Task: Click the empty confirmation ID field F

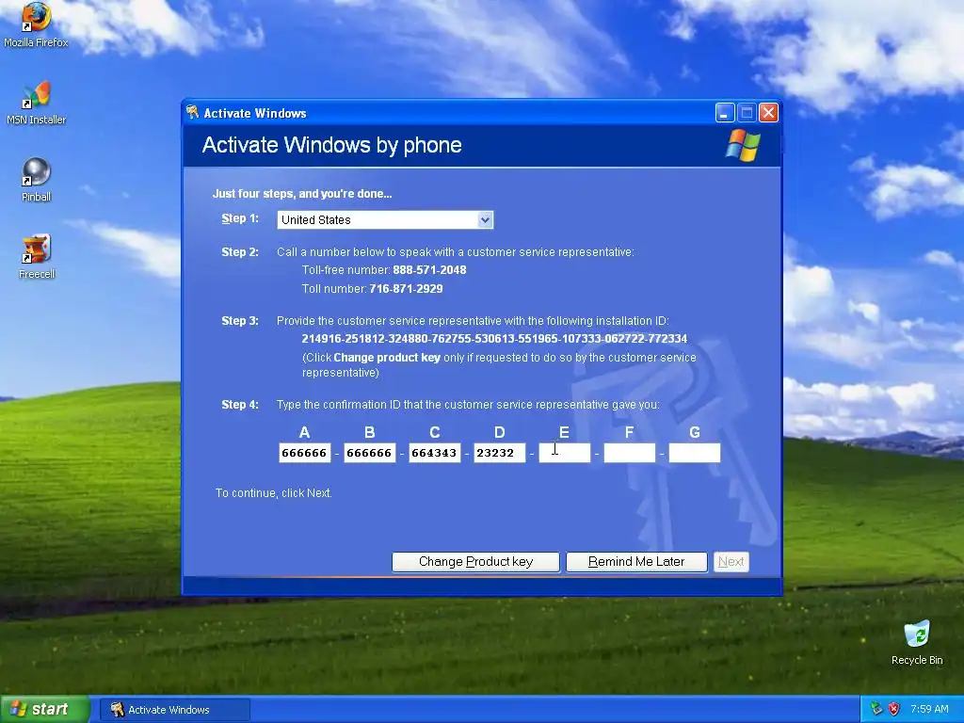Action: click(x=630, y=453)
